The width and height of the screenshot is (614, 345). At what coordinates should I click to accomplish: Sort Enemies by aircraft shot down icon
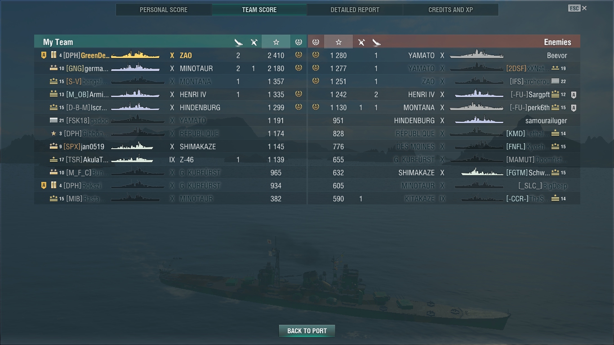tap(361, 42)
